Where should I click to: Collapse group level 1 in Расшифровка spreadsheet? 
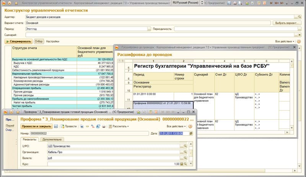coord(119,61)
